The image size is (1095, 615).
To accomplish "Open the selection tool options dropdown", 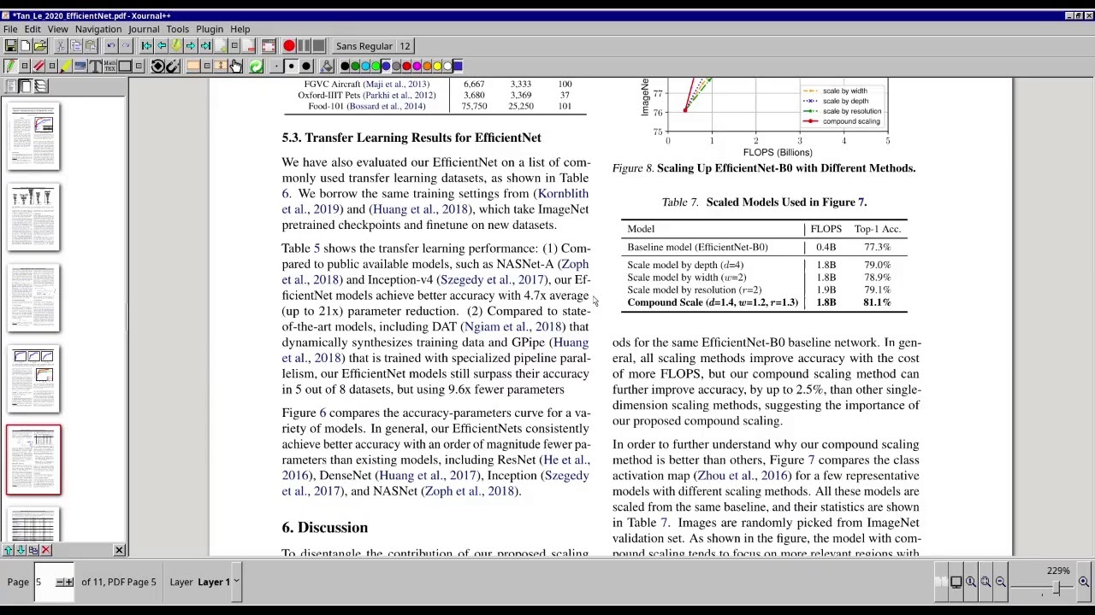I will 207,66.
